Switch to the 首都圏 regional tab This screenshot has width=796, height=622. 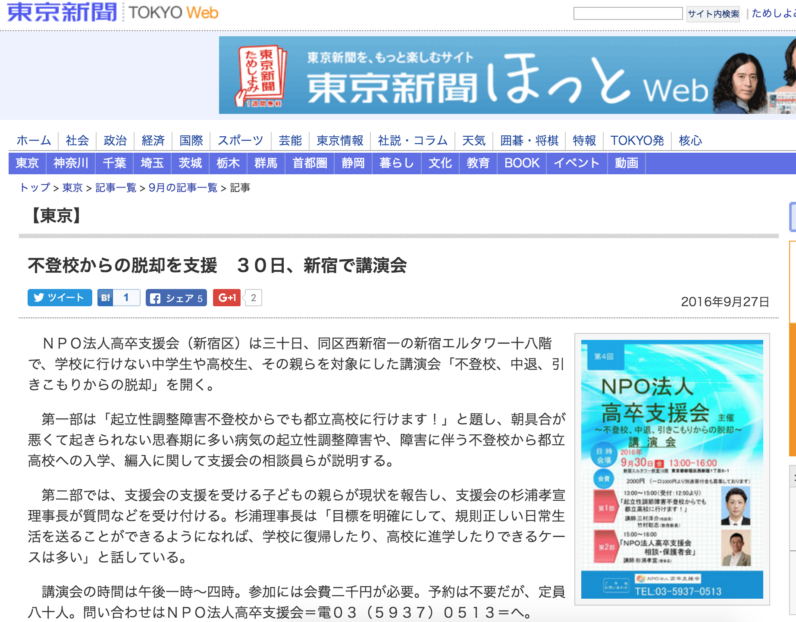pos(310,163)
